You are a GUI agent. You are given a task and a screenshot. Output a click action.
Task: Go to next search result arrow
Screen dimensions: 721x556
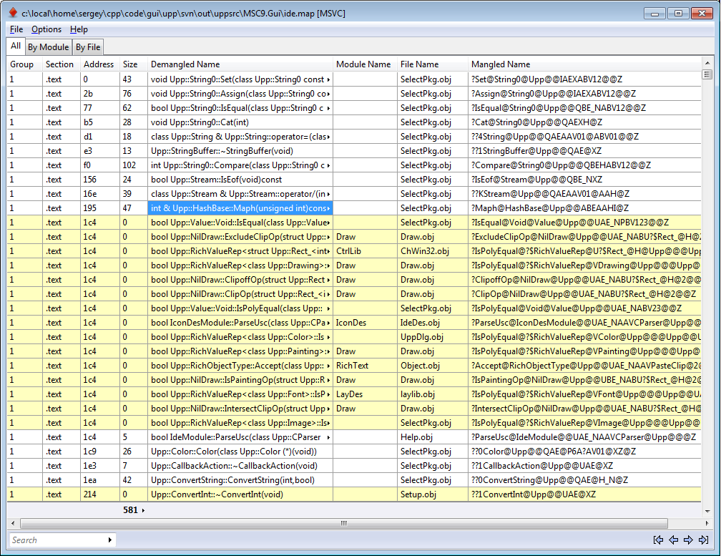tap(688, 540)
